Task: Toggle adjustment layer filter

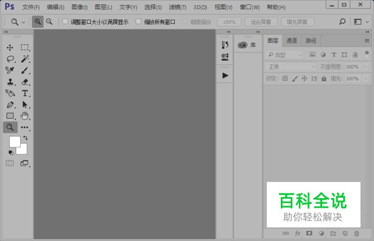Action: tap(323, 55)
